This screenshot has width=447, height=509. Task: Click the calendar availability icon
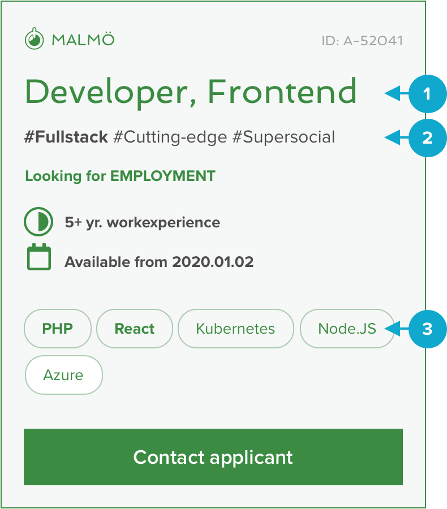tap(39, 257)
